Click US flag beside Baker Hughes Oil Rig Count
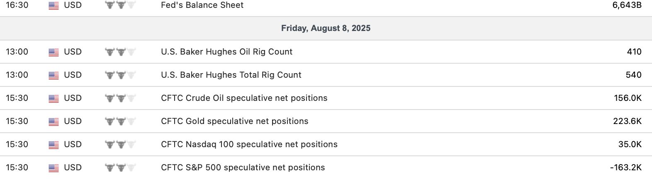The image size is (652, 186). pyautogui.click(x=54, y=52)
